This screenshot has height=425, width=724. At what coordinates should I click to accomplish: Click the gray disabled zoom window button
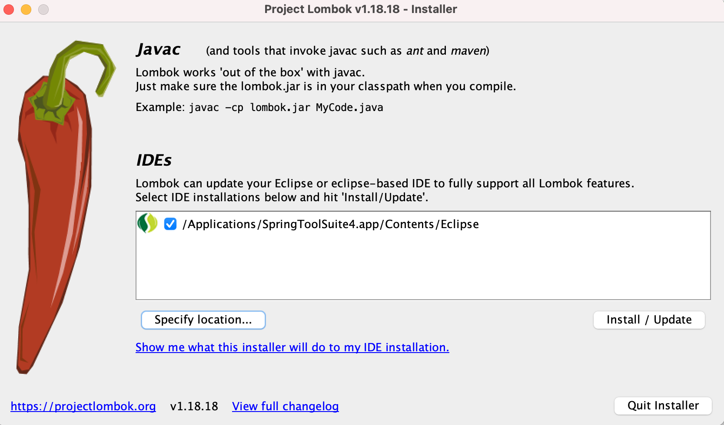(x=43, y=10)
